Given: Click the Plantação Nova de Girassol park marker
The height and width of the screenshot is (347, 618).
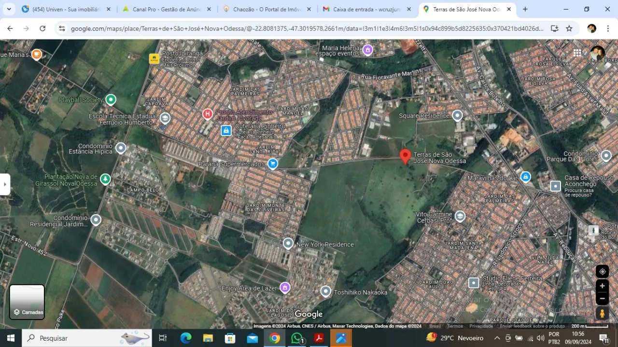Looking at the screenshot, I should [105, 180].
